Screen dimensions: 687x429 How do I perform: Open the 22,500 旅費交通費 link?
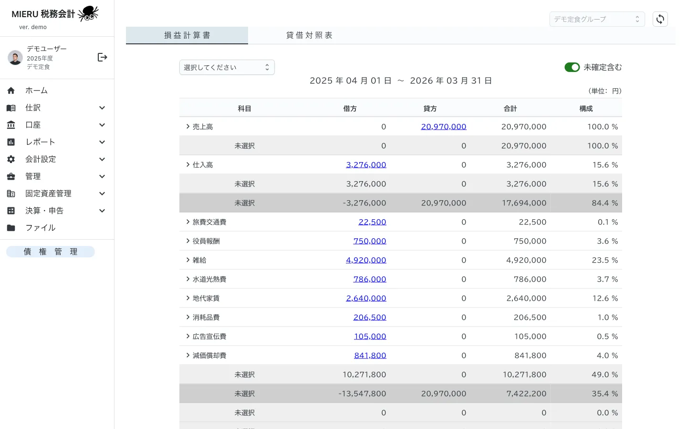pos(372,222)
